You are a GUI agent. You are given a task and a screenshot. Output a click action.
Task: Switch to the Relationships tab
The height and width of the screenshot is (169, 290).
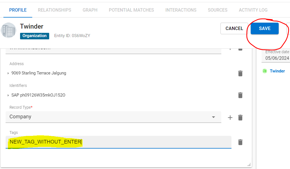point(55,10)
